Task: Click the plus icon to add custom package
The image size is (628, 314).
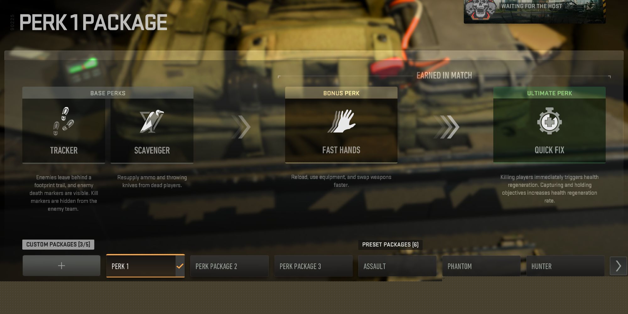Action: coord(62,266)
